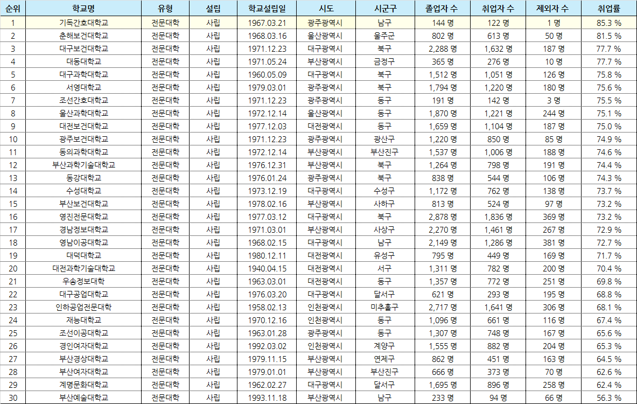Select school name 부산보건대학교
Screen dimensions: 637x404
click(83, 204)
